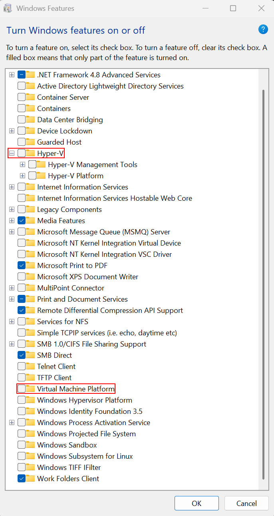Viewport: 274px width, 516px height.
Task: Click the Cancel button
Action: click(x=246, y=503)
